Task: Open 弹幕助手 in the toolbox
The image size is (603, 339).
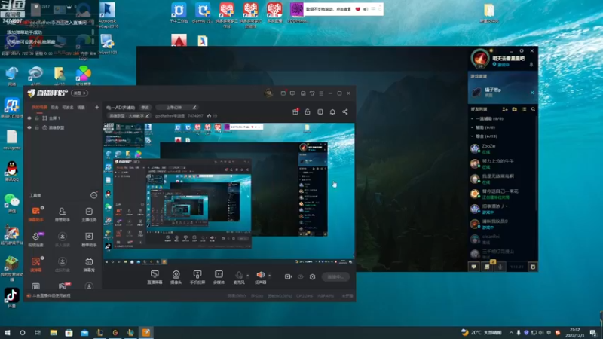Action: tap(35, 214)
